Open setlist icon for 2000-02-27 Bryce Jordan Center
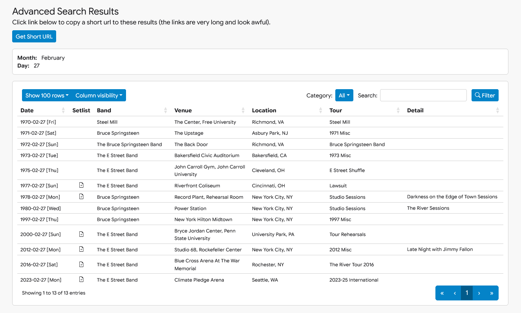The image size is (521, 313). (x=81, y=234)
